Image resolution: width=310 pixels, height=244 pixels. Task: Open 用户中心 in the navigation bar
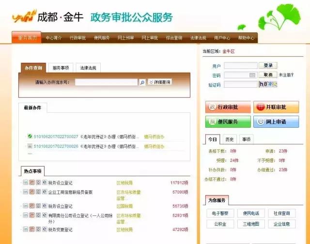(222, 38)
